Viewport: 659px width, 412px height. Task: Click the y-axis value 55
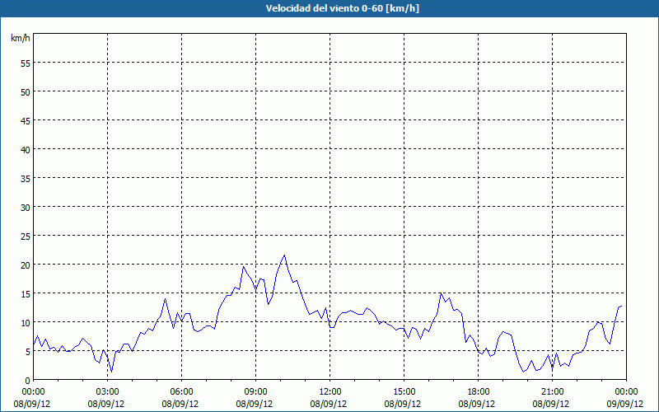point(26,63)
